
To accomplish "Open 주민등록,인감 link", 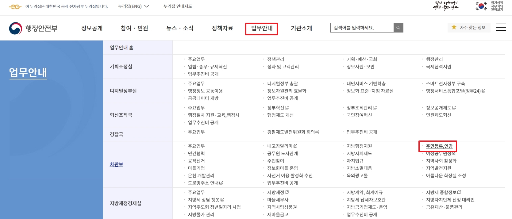I will click(439, 146).
